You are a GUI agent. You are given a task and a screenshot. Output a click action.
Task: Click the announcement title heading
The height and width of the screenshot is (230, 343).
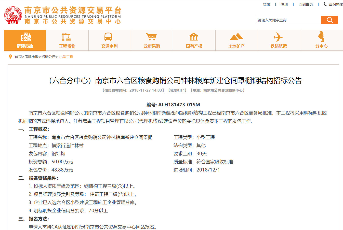[x=173, y=81]
